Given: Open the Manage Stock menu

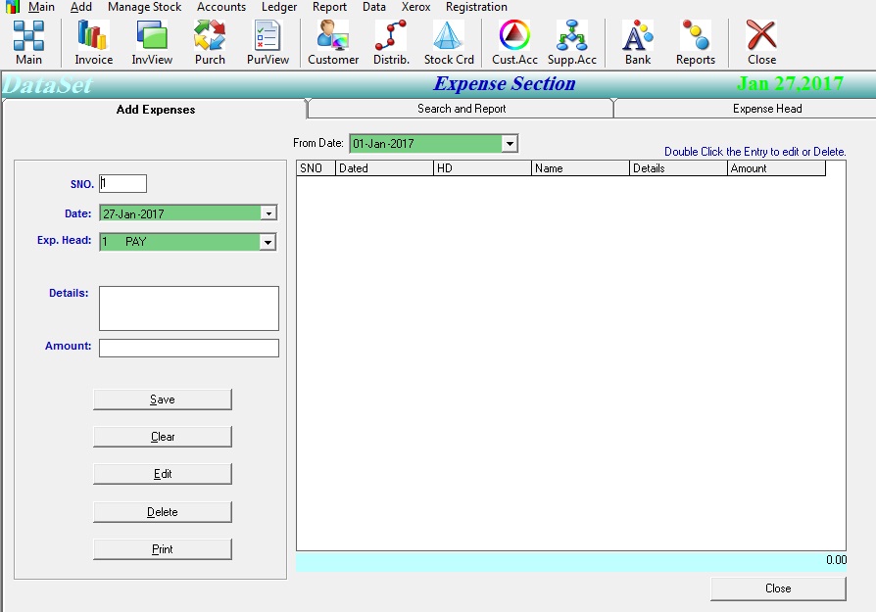Looking at the screenshot, I should pyautogui.click(x=144, y=7).
